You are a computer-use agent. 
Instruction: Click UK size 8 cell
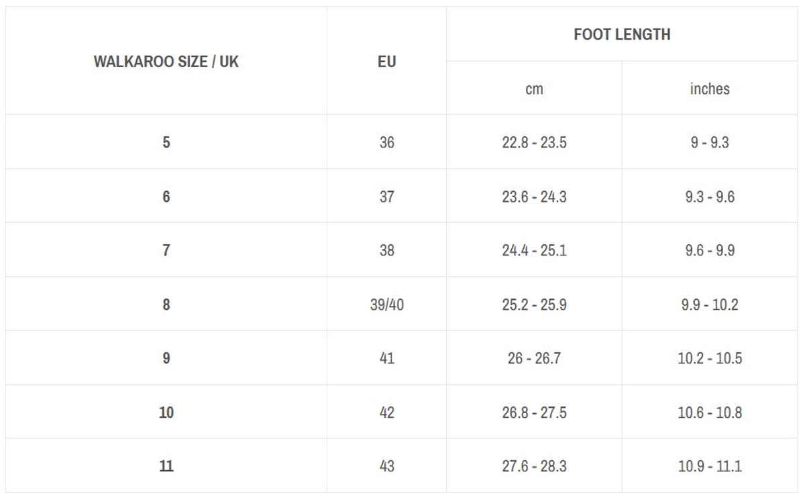click(166, 304)
